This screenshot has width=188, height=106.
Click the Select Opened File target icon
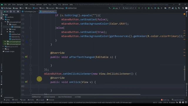tap(11, 11)
